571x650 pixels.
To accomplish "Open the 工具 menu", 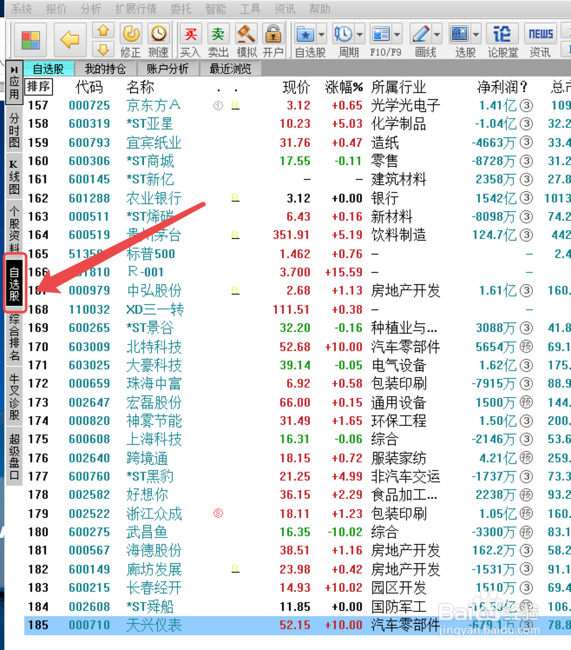I will tap(250, 9).
